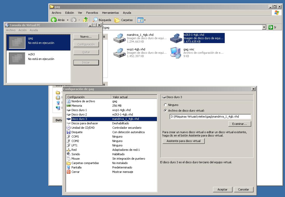Viewport: 285px width, 197px height.
Task: Click the Pantalla display icon
Action: pos(69,167)
